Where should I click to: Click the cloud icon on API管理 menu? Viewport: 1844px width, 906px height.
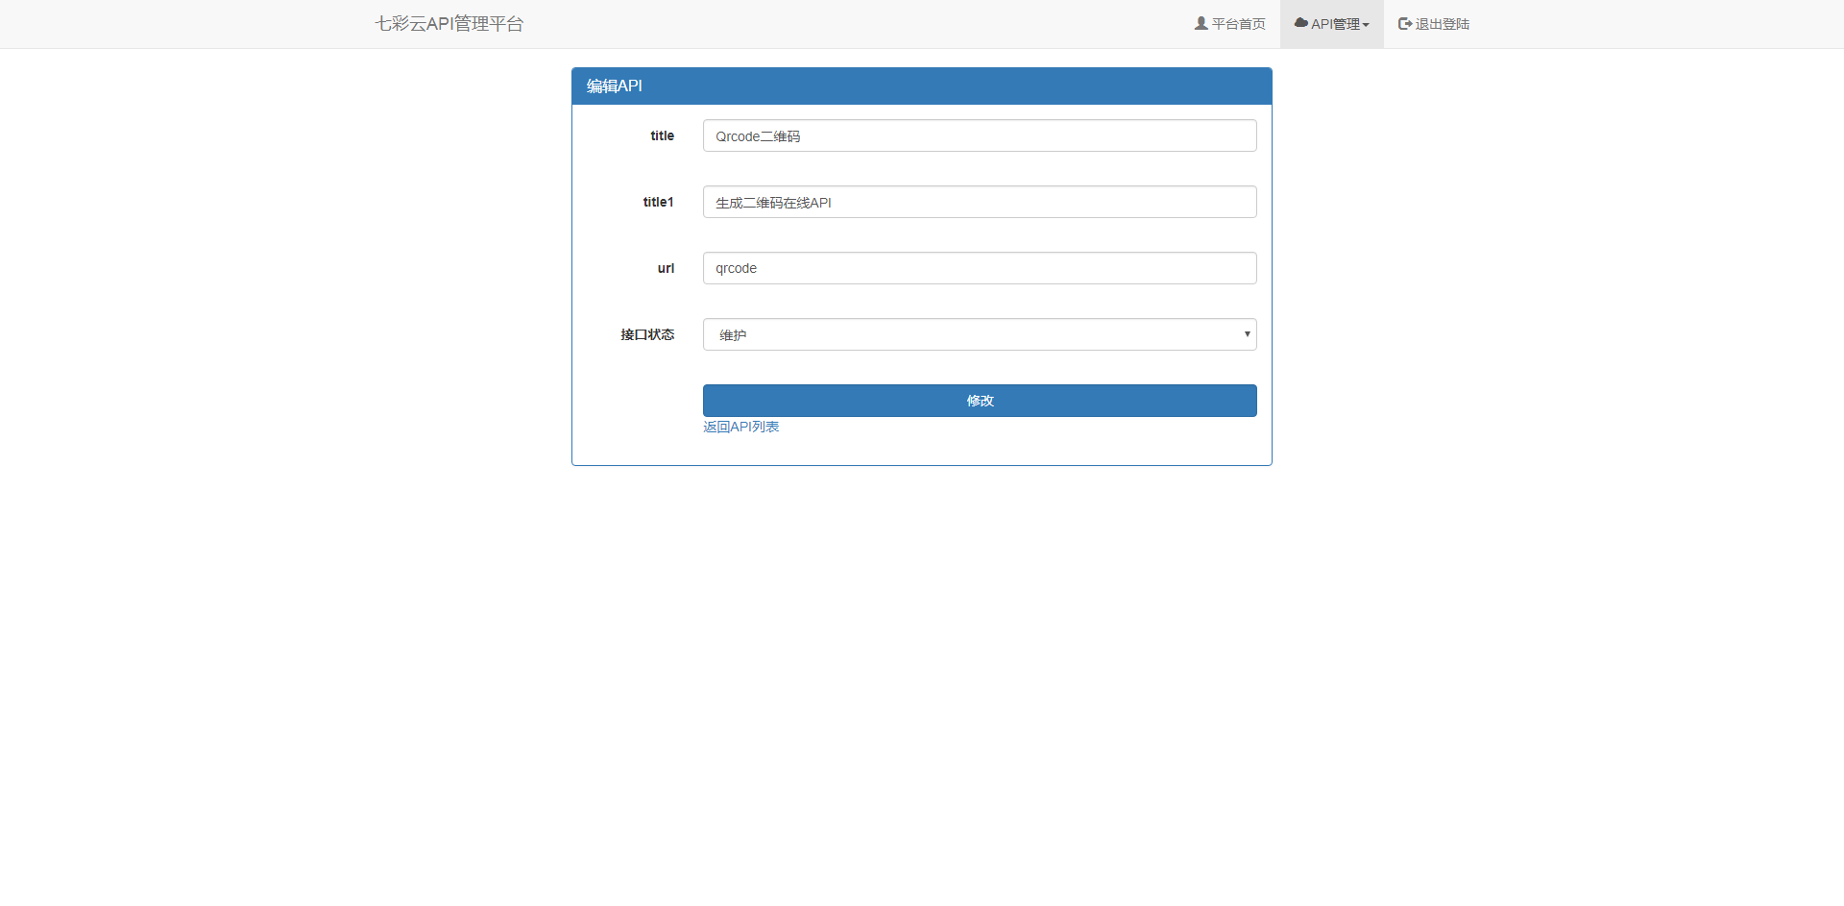point(1300,23)
